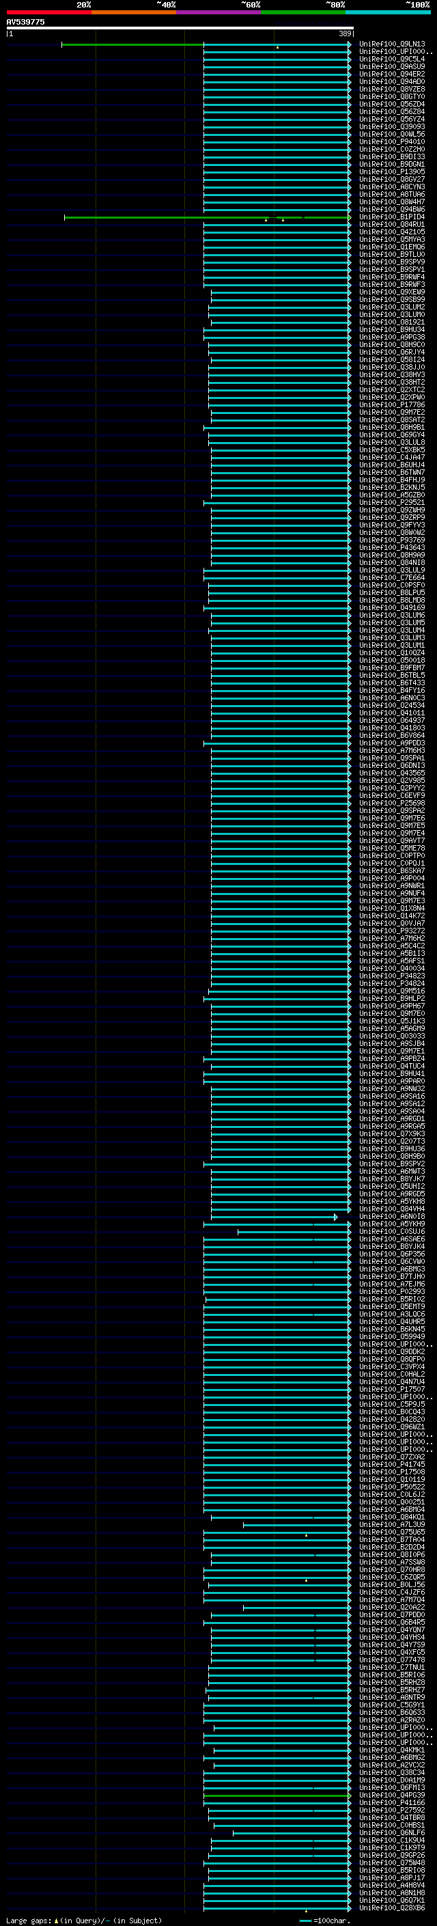This screenshot has width=437, height=1926.
Task: Select label UniRef100_P27592
Action: pos(392,1810)
